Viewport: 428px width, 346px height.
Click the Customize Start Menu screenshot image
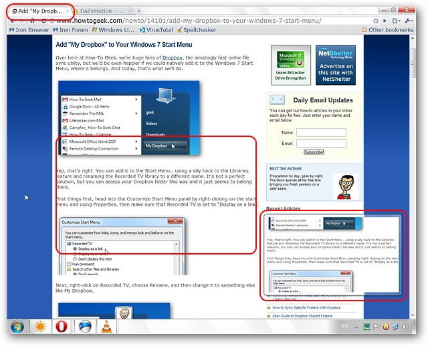coord(122,246)
